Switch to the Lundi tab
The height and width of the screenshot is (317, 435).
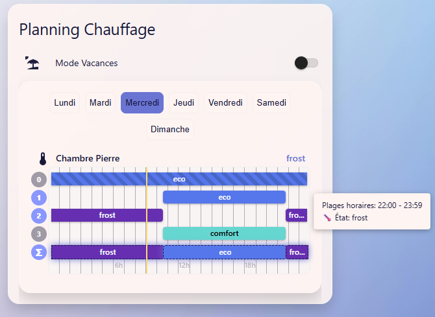(65, 102)
